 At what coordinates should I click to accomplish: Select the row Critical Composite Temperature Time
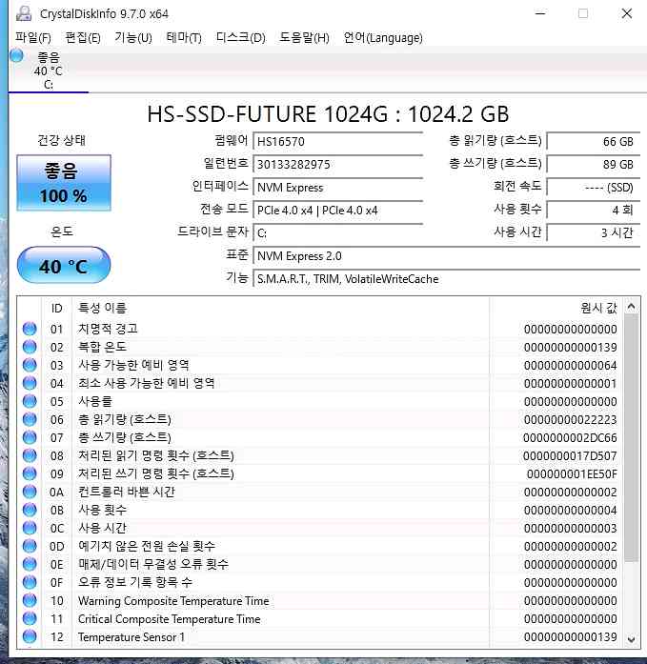pyautogui.click(x=319, y=618)
